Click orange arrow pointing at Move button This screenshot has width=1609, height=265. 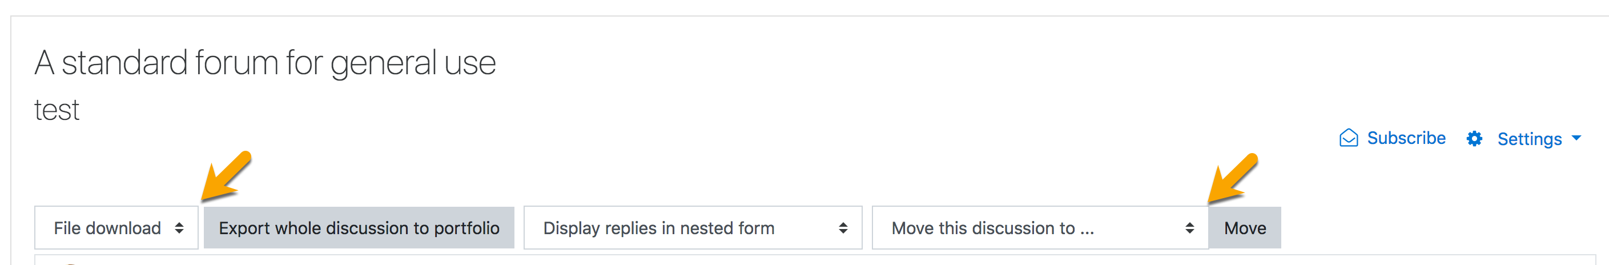1232,179
